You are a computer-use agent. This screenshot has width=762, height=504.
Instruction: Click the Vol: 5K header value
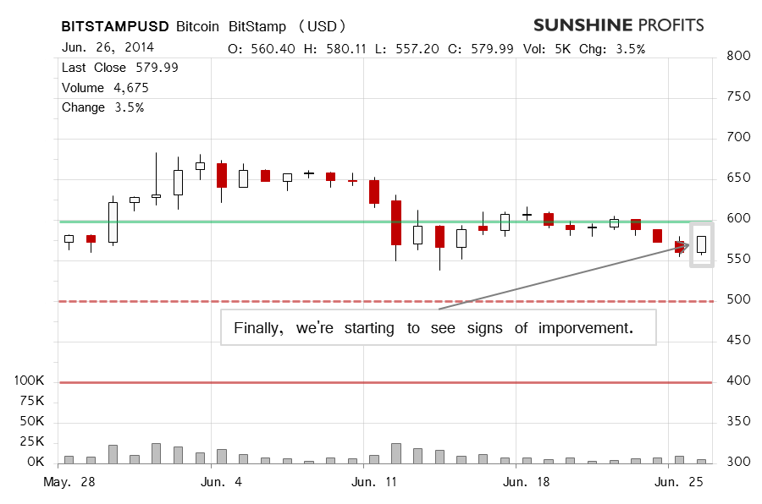(546, 49)
